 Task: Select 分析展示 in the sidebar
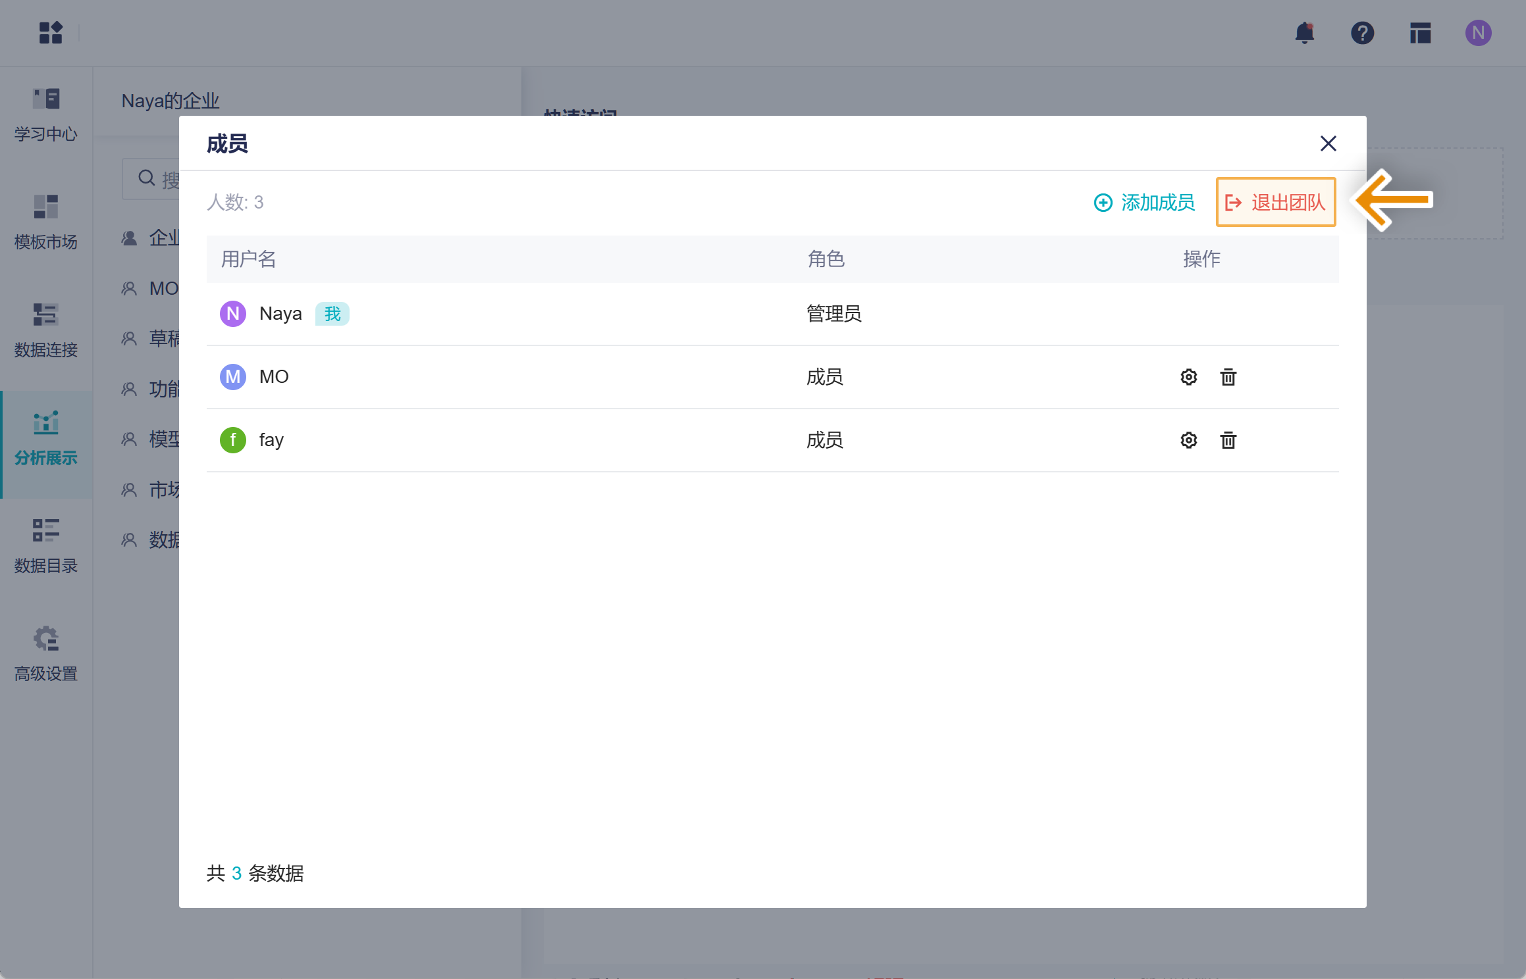tap(46, 438)
